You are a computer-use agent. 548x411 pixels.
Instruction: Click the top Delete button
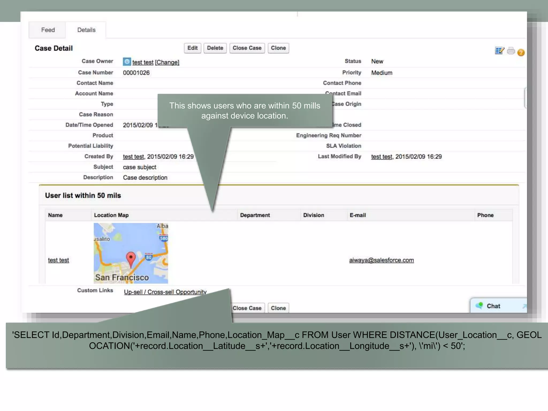tap(215, 48)
